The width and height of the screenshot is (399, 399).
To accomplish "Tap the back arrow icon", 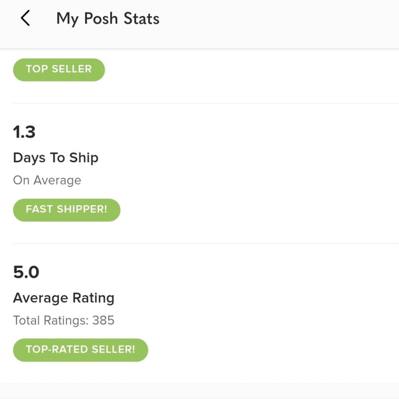I will pyautogui.click(x=25, y=18).
